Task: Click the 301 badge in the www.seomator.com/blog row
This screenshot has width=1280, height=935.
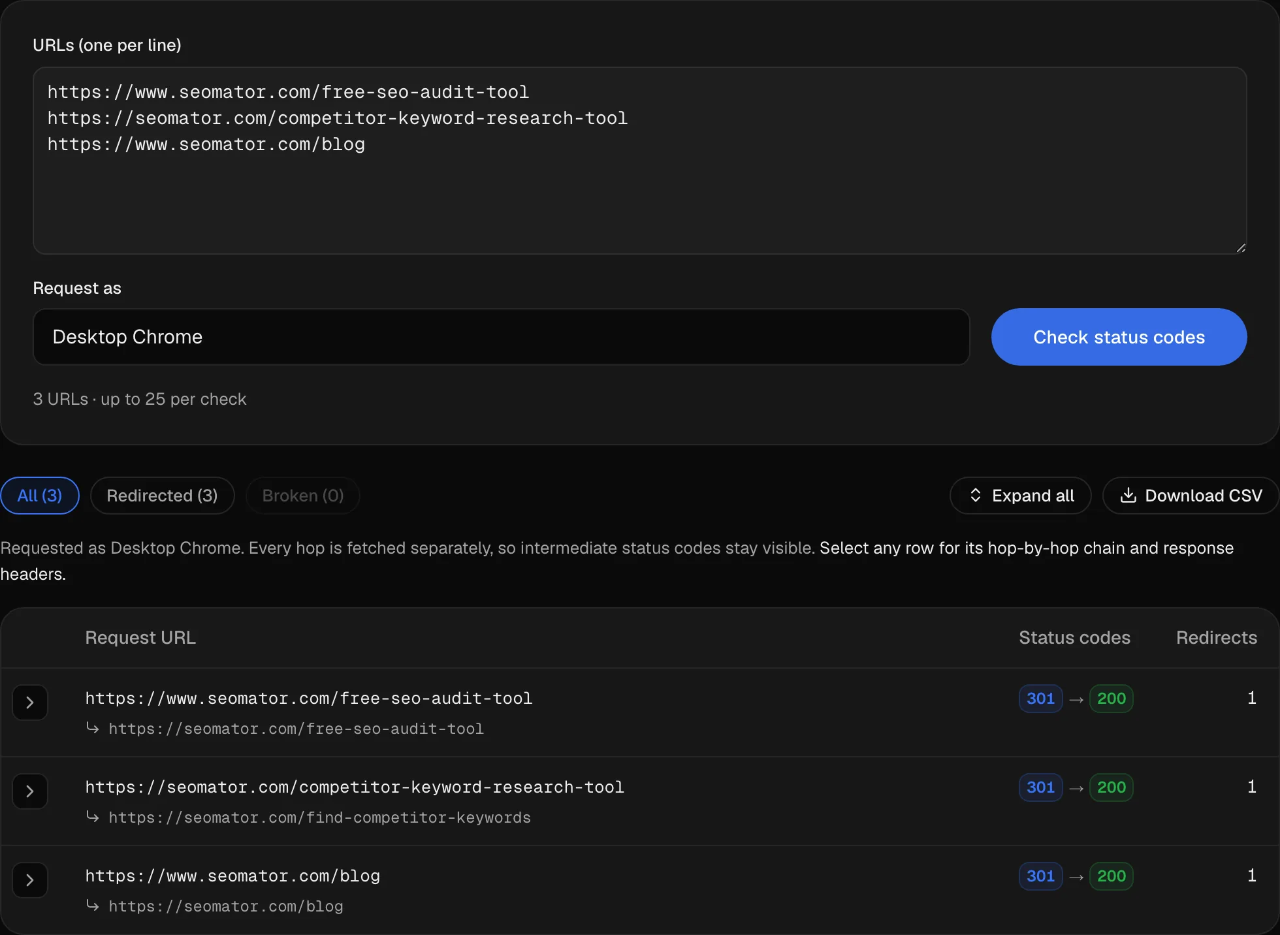Action: point(1041,876)
